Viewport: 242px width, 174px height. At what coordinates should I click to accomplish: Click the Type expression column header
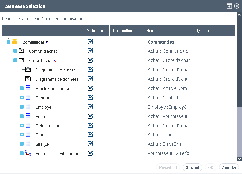tap(210, 31)
